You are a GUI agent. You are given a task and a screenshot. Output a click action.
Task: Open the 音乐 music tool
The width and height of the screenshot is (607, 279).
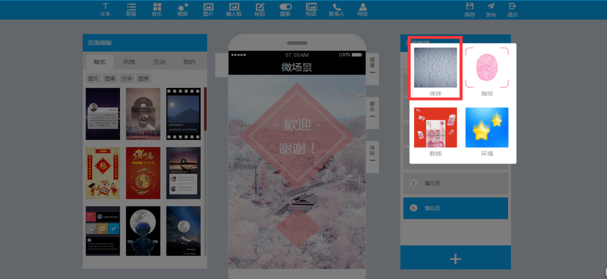pos(156,10)
